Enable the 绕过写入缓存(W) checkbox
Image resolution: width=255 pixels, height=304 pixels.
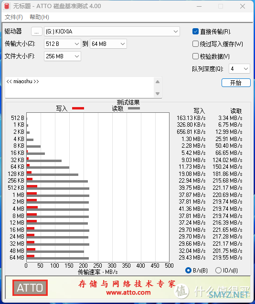pos(195,44)
